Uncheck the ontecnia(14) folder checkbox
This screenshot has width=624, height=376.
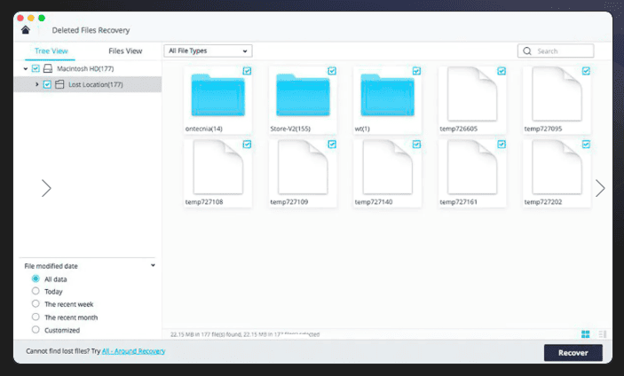pos(247,71)
